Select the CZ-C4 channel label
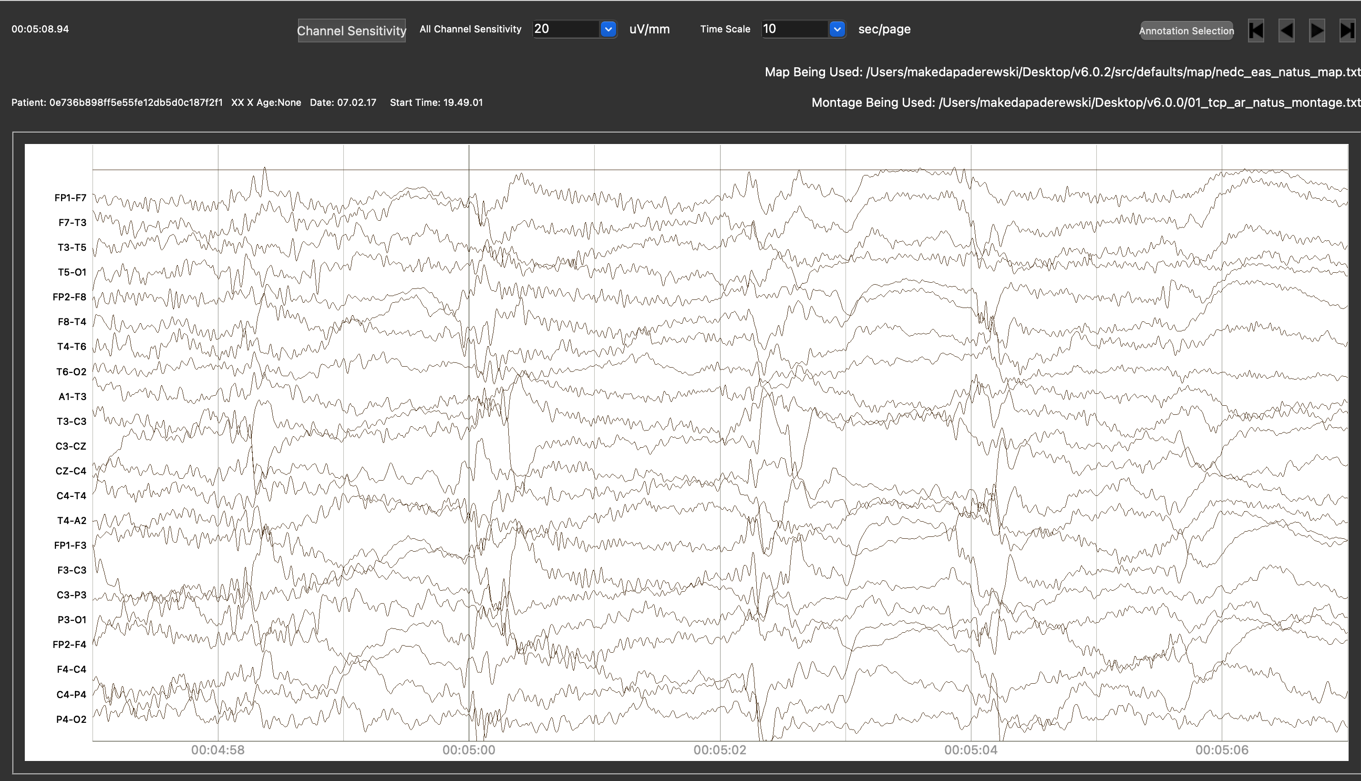Screen dimensions: 1361x781 (x=71, y=471)
